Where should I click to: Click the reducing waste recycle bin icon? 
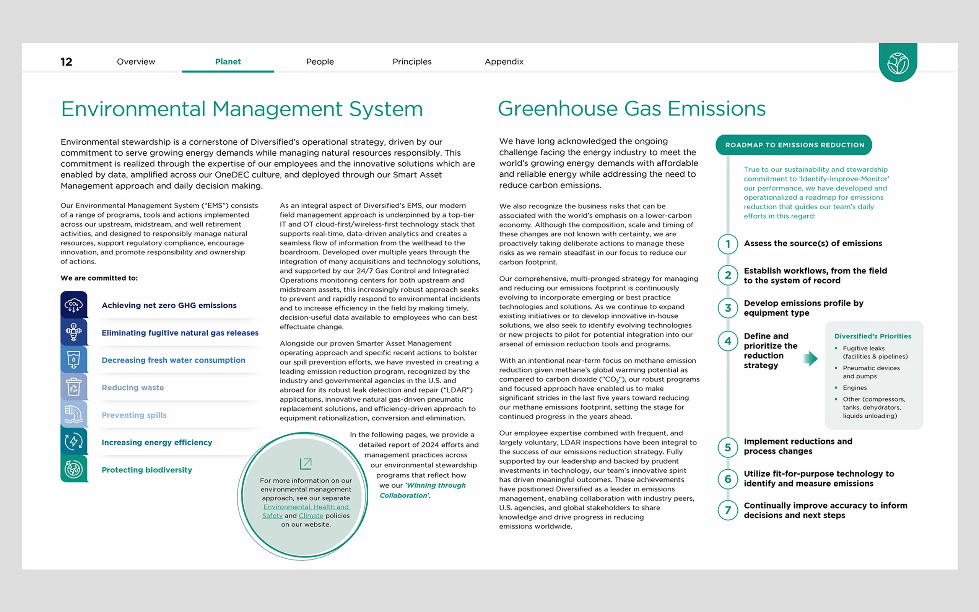74,387
